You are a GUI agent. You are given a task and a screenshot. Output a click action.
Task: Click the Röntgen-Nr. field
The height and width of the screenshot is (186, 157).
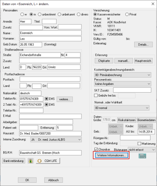click(x=135, y=138)
